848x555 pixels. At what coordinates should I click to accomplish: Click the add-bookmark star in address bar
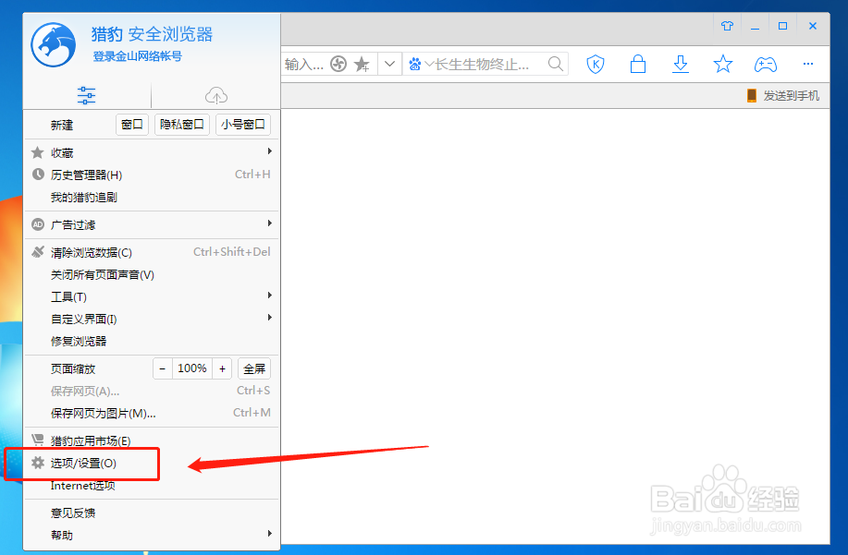[362, 65]
